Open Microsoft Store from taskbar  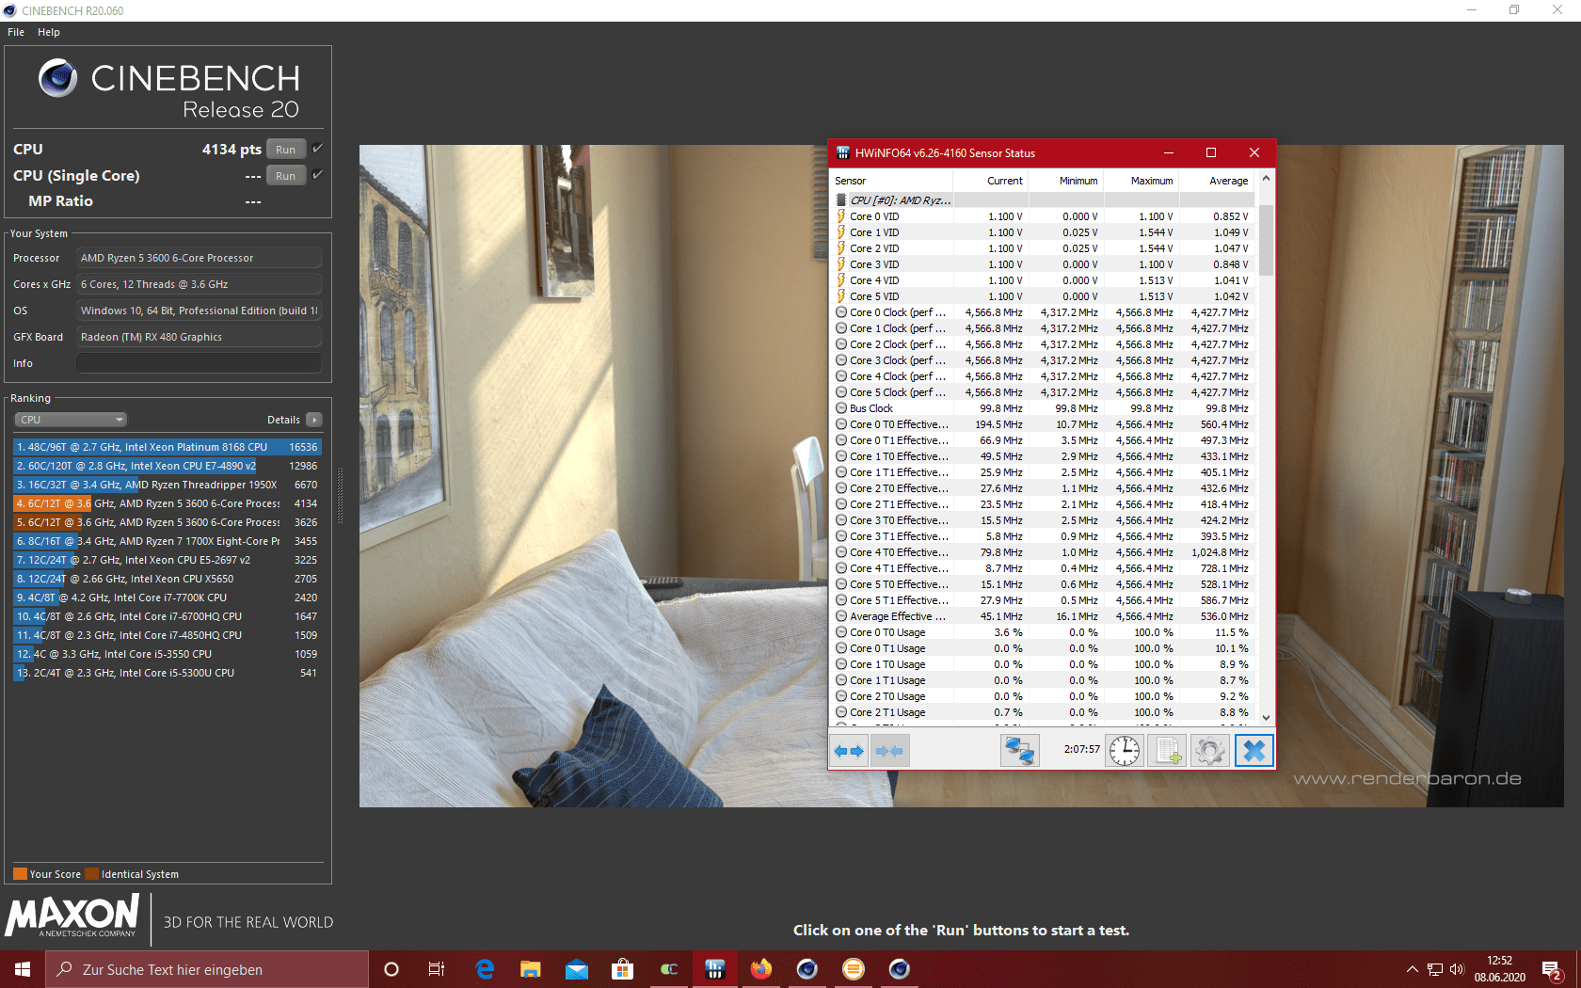point(622,969)
